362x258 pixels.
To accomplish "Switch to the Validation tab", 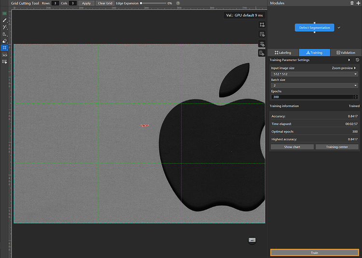I will 346,53.
